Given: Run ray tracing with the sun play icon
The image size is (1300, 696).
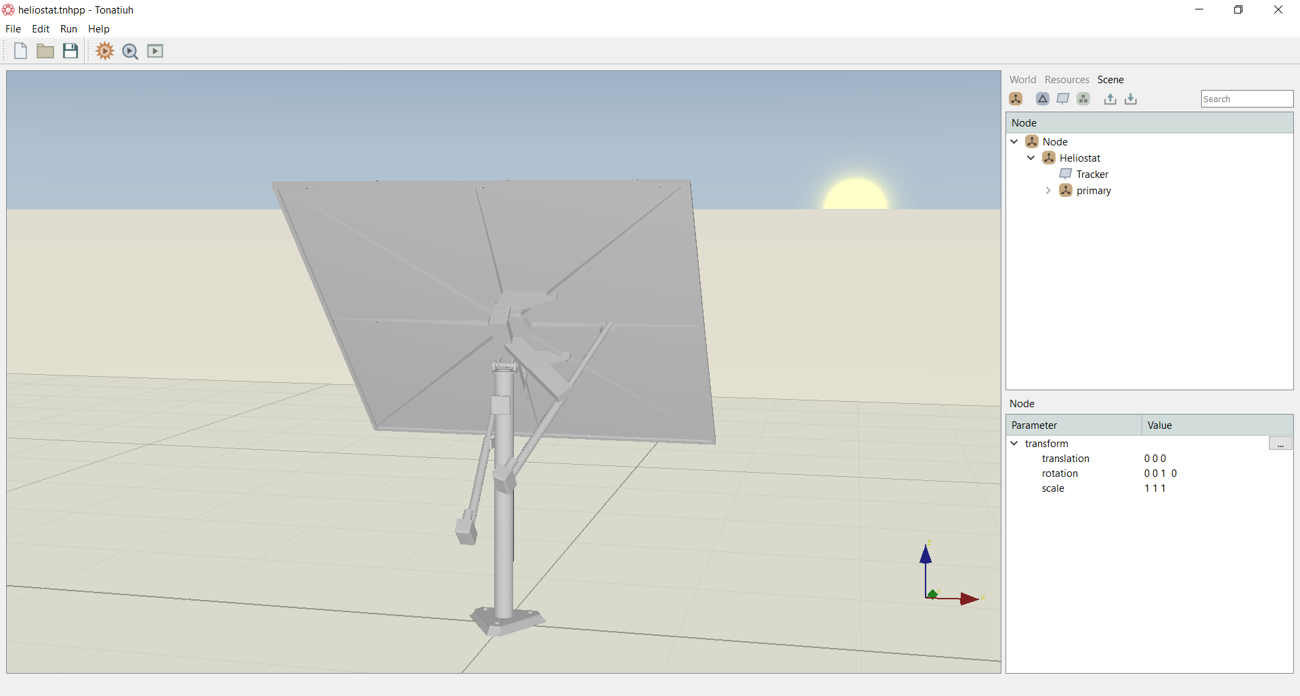Looking at the screenshot, I should (x=105, y=51).
